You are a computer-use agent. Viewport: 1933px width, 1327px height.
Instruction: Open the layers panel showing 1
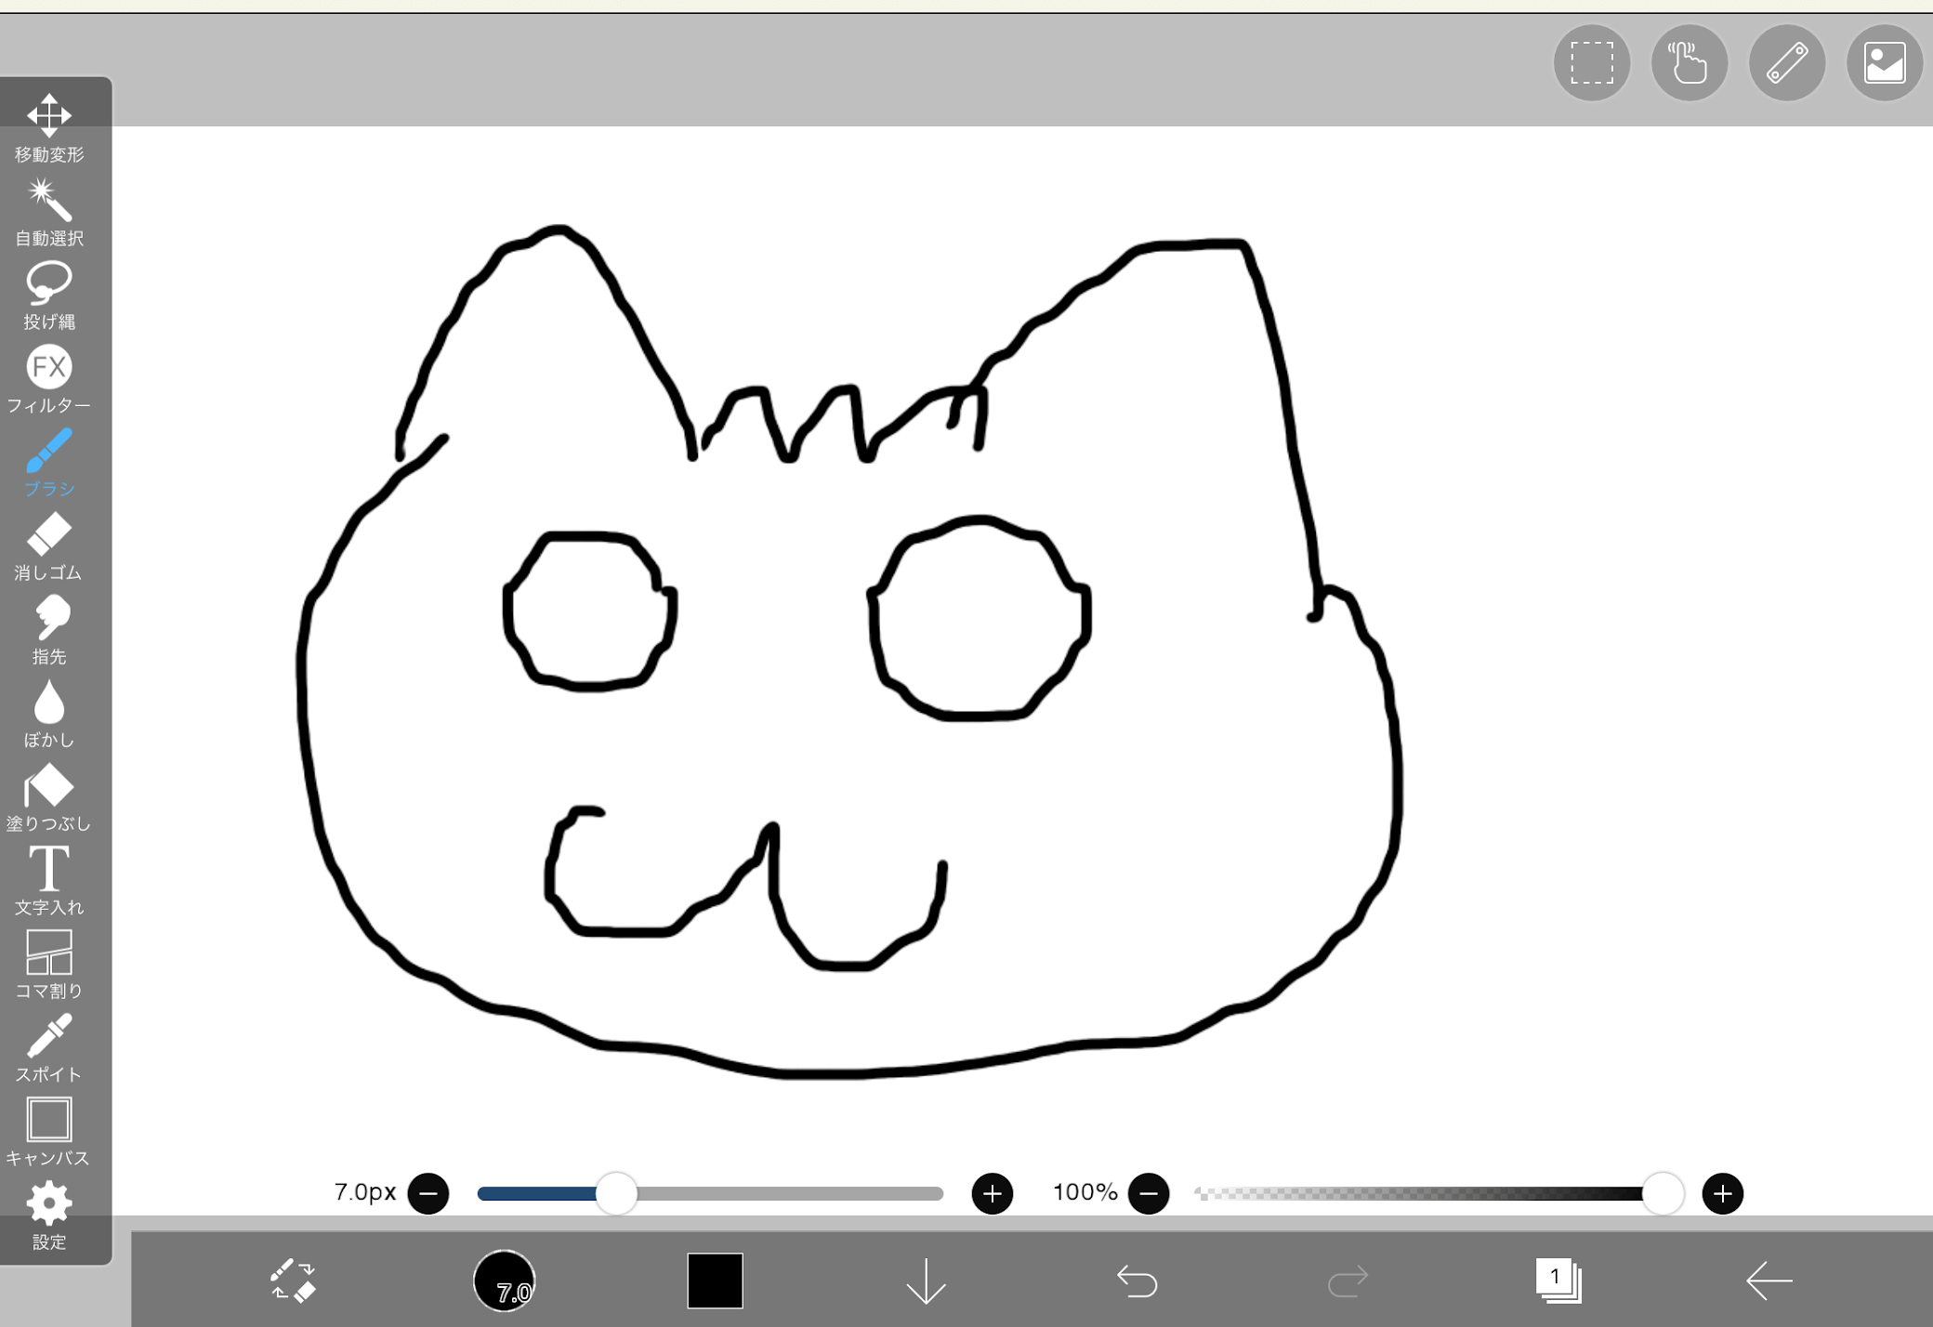pos(1558,1281)
